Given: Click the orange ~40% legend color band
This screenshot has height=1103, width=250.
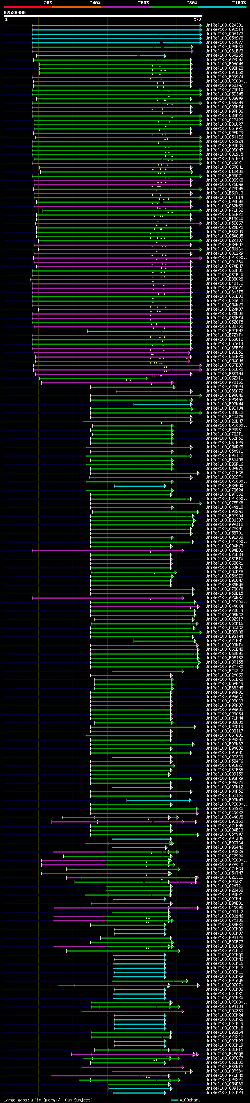Looking at the screenshot, I should coord(77,7).
